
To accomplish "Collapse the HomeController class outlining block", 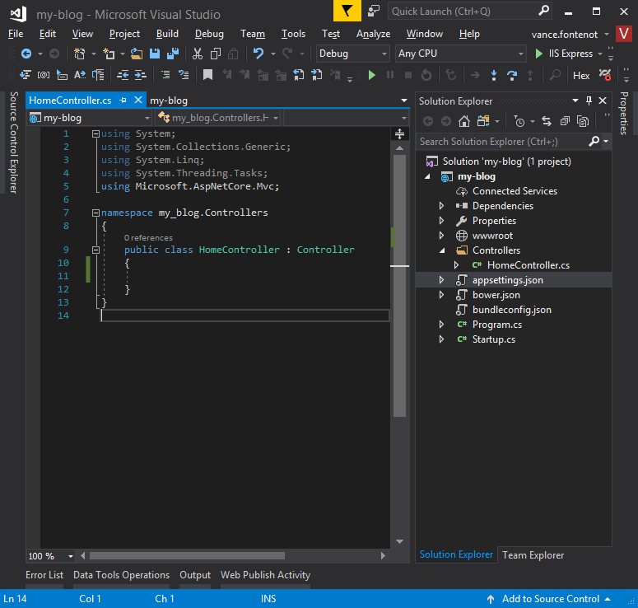I will coord(95,250).
